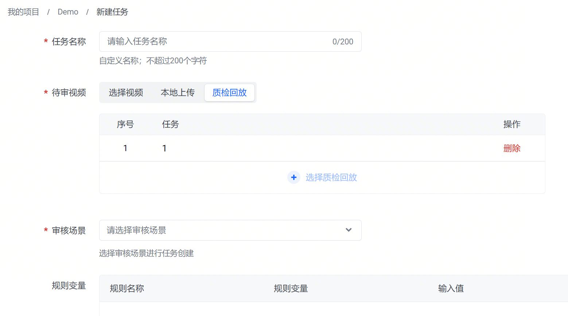
Task: Click the 规则名称 column header
Action: pos(127,289)
